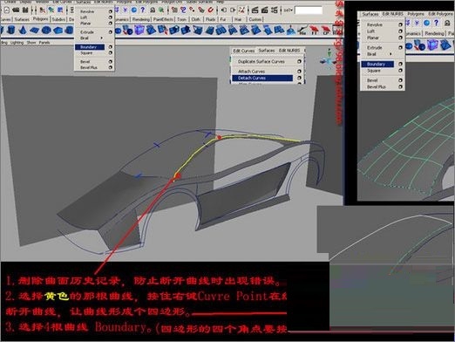Click the lock selection icon in the main window
This screenshot has width=455, height=342.
153,10
